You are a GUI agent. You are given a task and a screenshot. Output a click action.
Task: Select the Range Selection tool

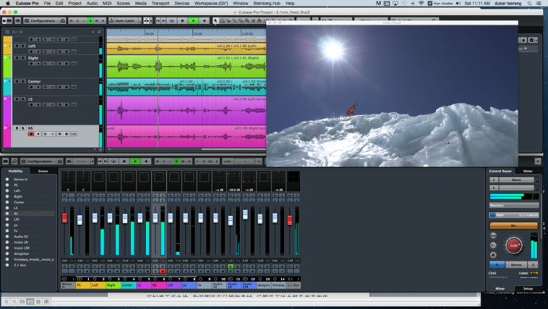coord(222,21)
